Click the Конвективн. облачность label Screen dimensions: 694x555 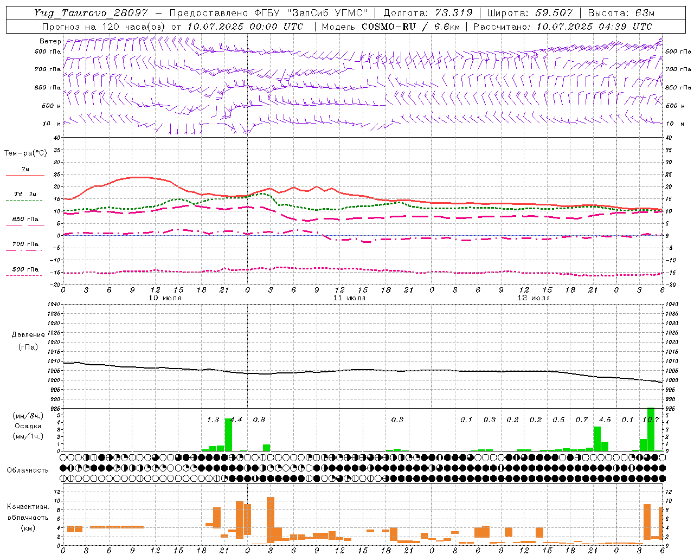pos(28,512)
